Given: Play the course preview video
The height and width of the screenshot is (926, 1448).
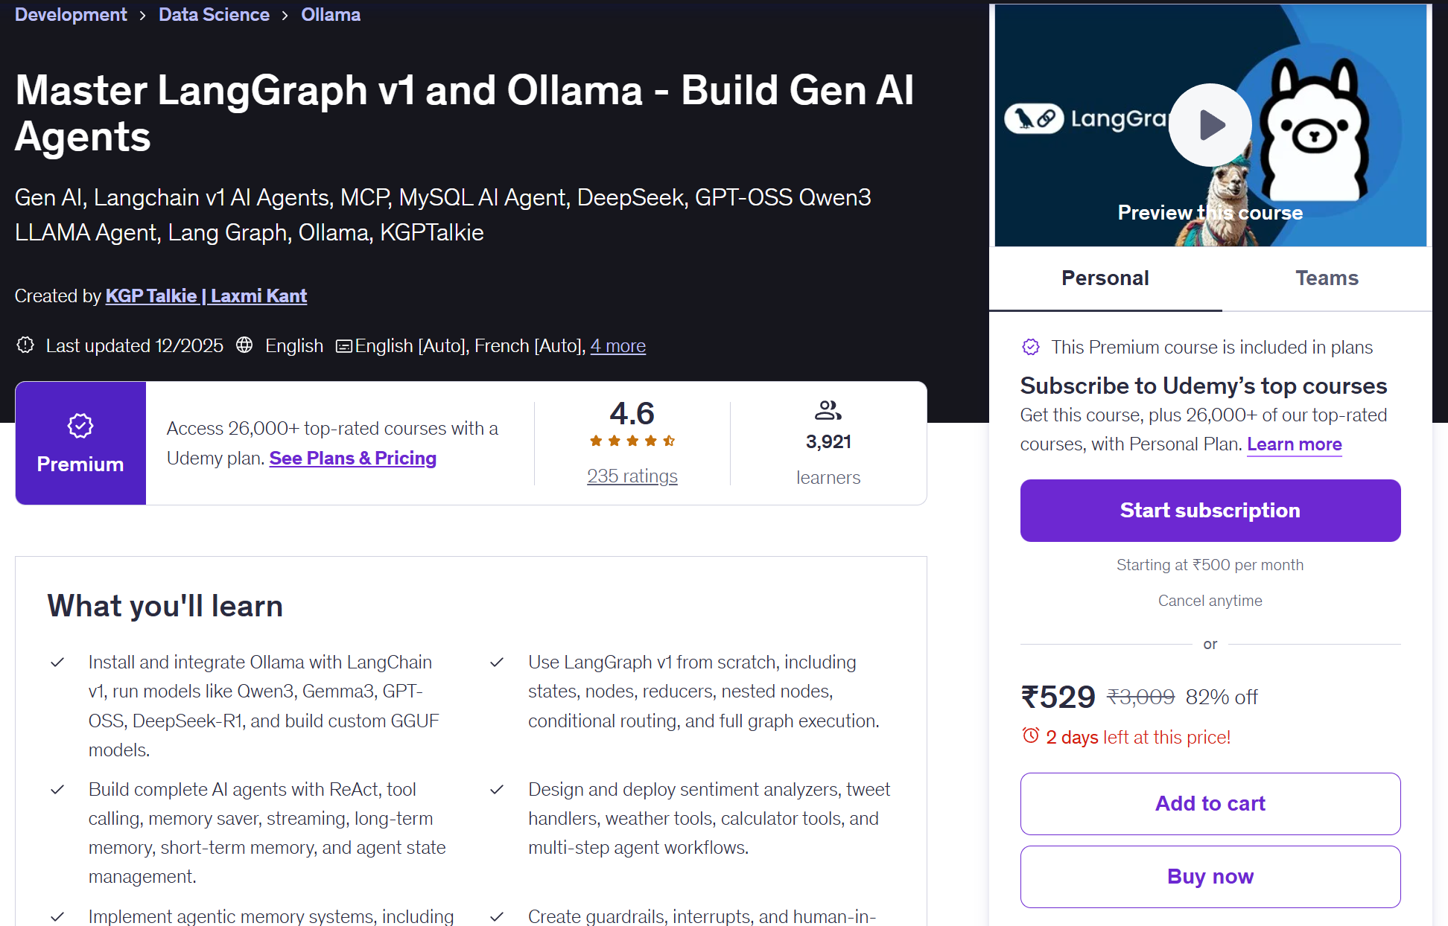Looking at the screenshot, I should point(1210,125).
